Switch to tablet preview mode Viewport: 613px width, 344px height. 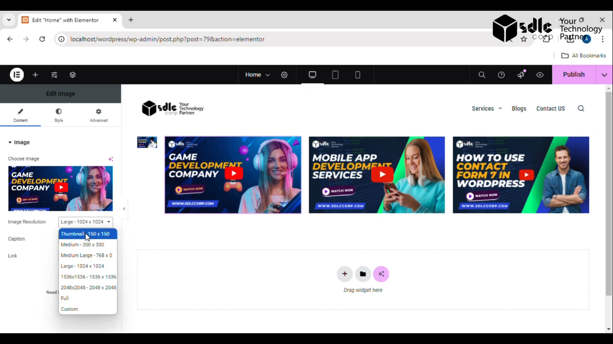coord(335,75)
